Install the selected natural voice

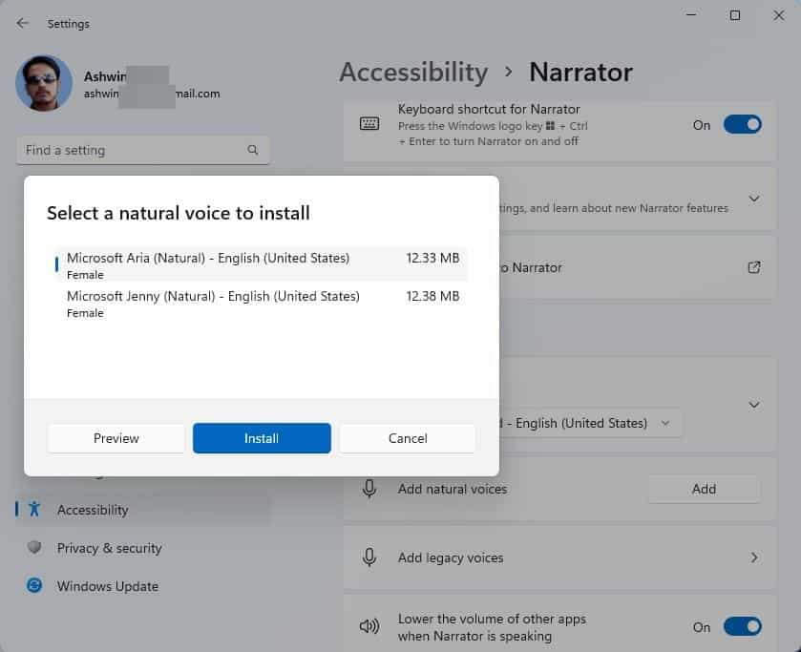262,438
